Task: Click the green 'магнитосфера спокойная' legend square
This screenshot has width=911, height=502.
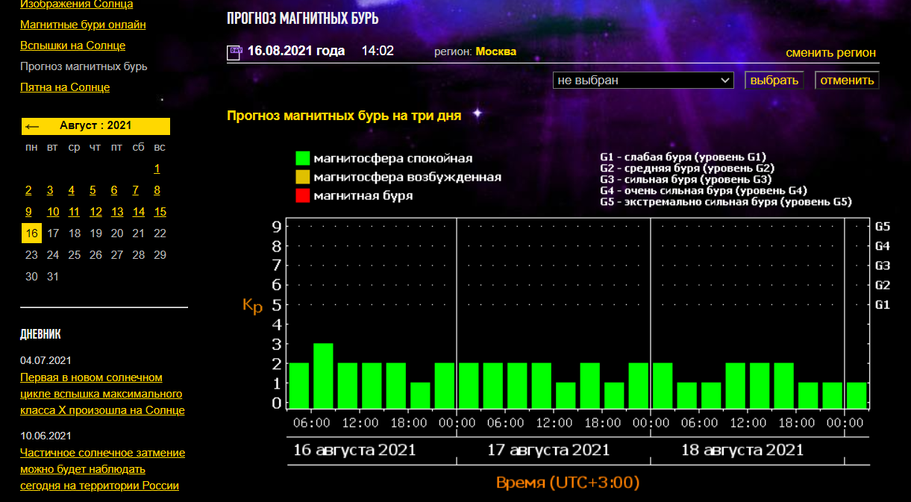Action: 302,158
